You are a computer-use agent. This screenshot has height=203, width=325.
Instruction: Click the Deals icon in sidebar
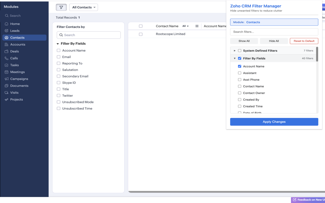click(x=7, y=51)
